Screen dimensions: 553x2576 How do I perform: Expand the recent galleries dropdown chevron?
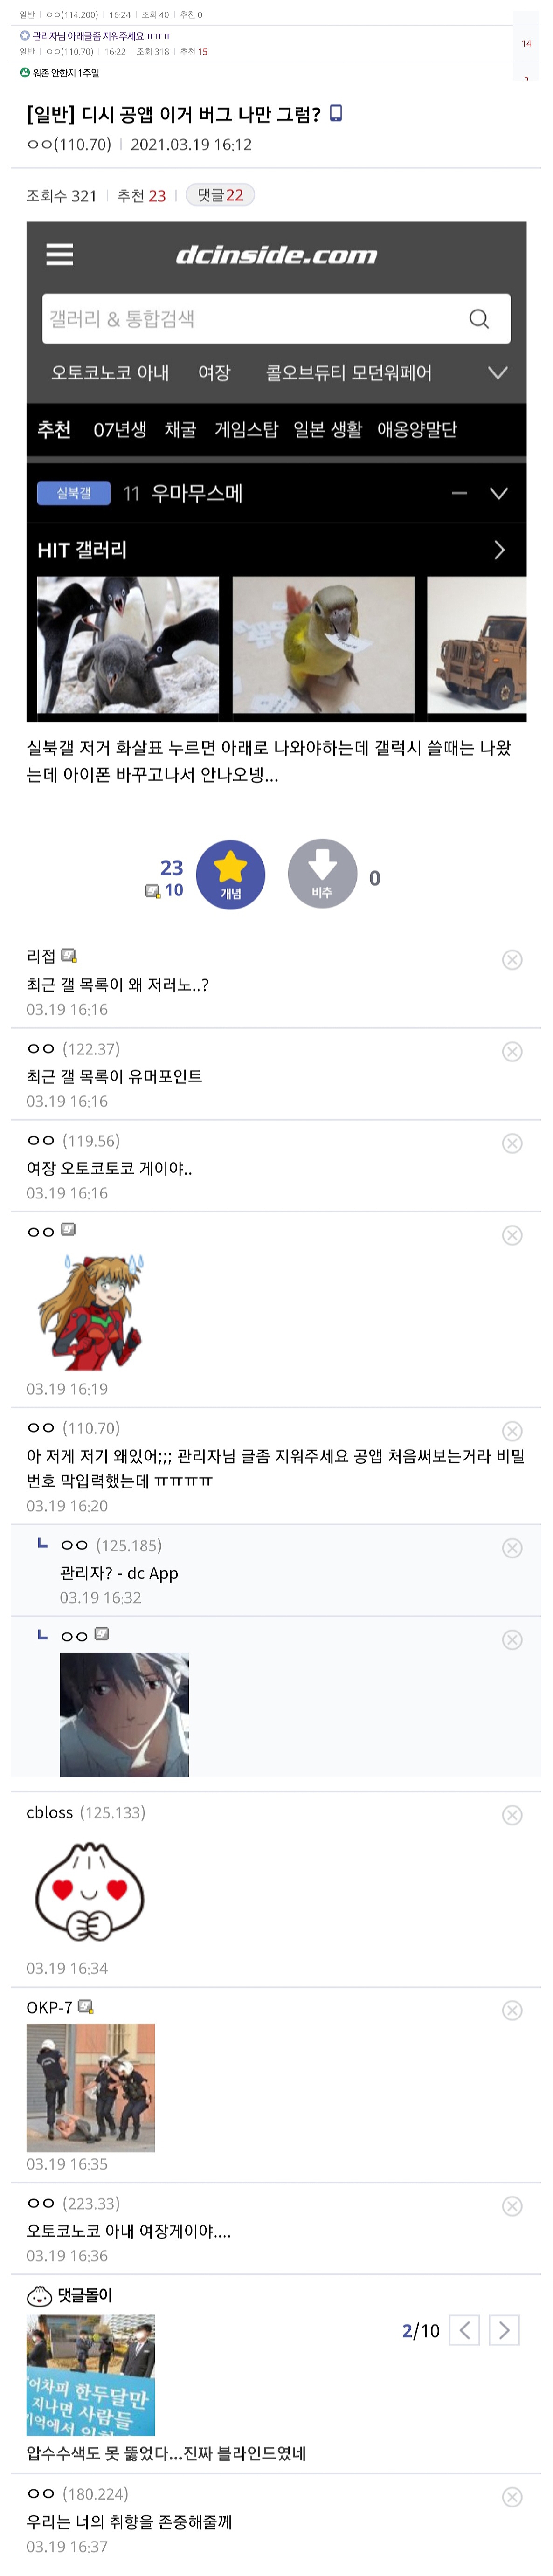497,373
